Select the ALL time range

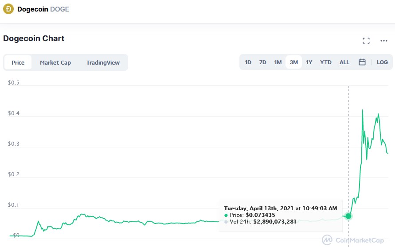(x=344, y=62)
